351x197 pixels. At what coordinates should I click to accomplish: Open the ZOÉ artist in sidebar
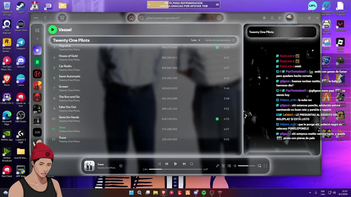(37, 132)
